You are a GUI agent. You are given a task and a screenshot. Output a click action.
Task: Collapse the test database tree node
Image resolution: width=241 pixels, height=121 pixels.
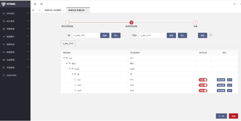coord(64,58)
